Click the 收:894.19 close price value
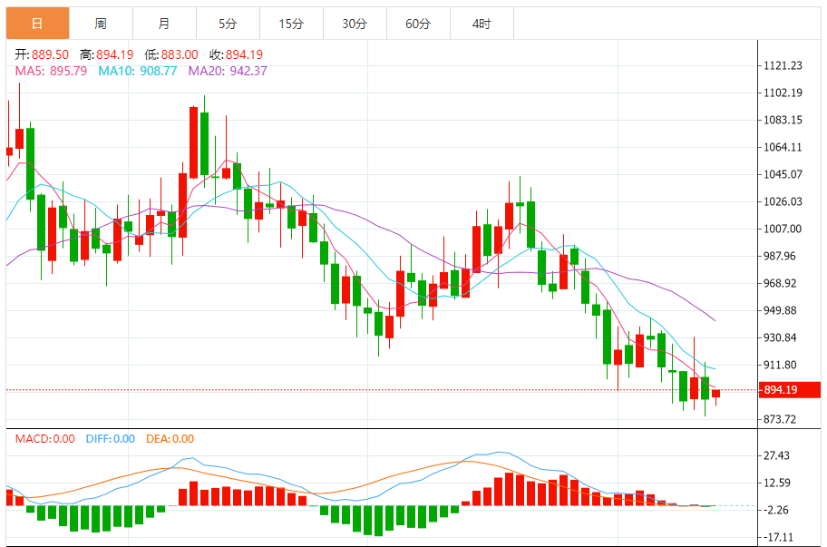This screenshot has height=547, width=827. coord(237,54)
